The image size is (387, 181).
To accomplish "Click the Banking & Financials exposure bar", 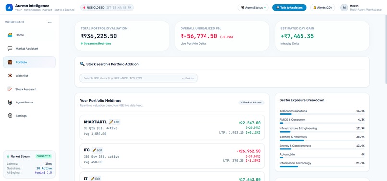I will [x=322, y=140].
